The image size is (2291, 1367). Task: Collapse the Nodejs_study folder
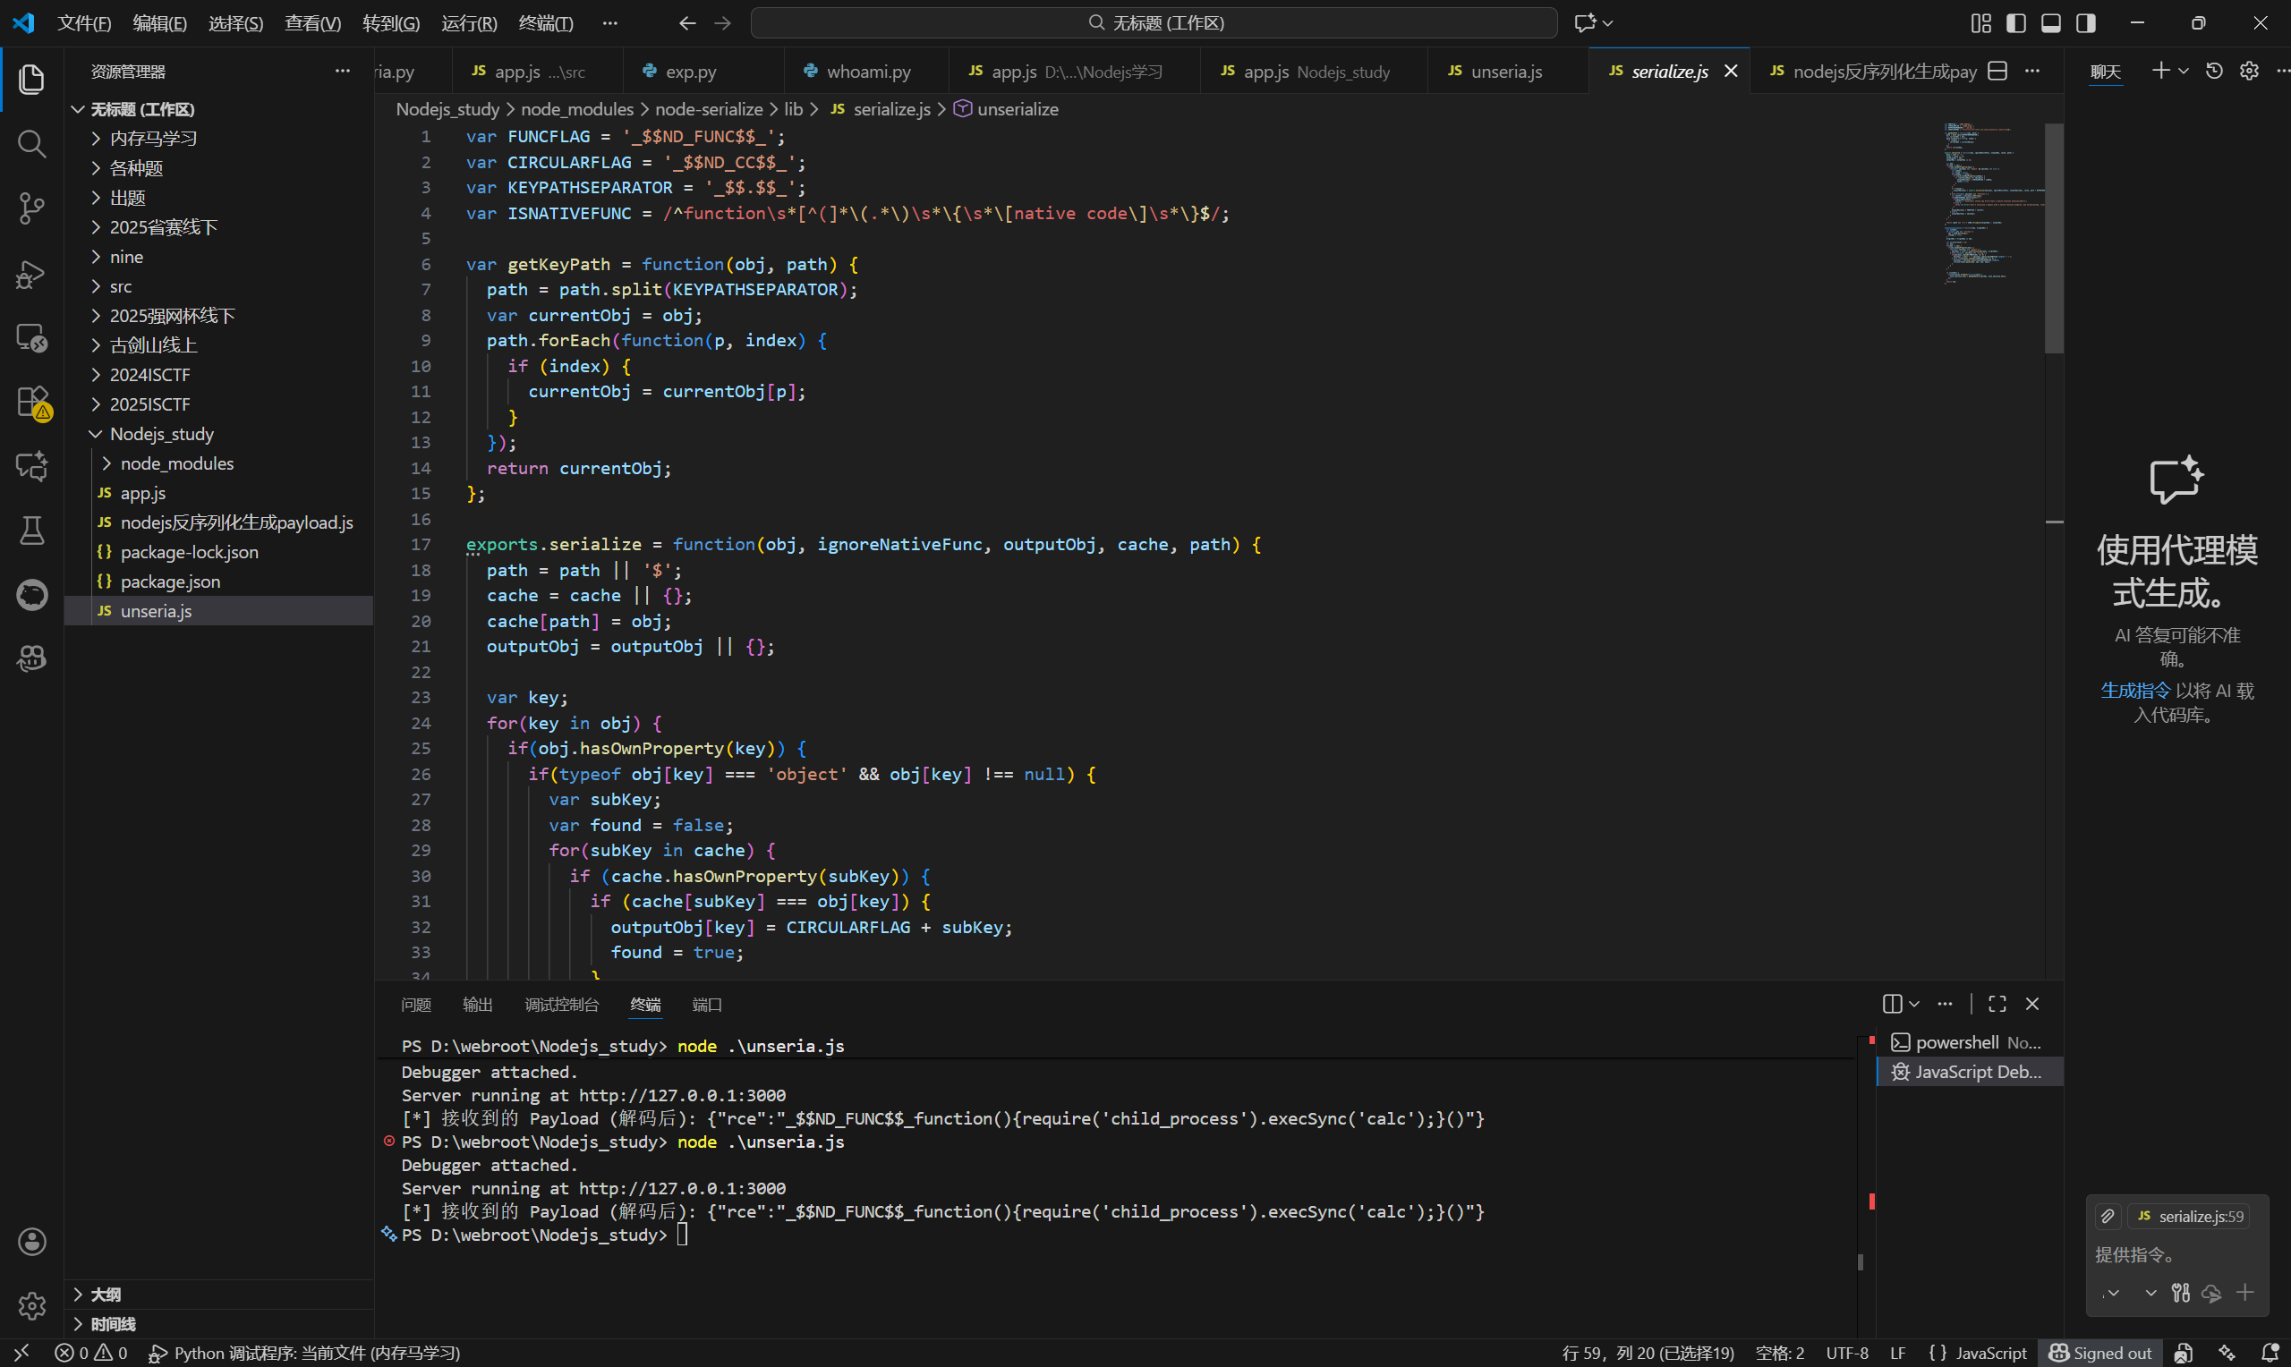[161, 434]
